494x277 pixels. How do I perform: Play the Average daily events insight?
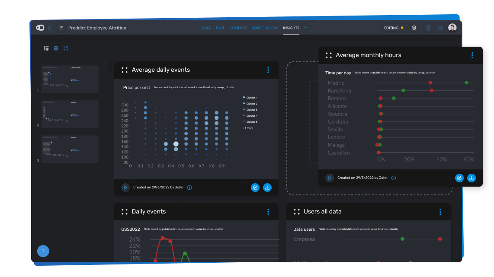tap(125, 187)
